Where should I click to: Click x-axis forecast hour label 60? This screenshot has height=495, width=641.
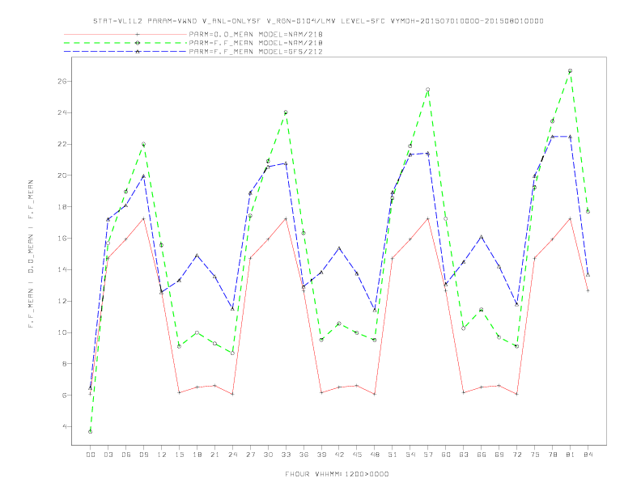(446, 455)
